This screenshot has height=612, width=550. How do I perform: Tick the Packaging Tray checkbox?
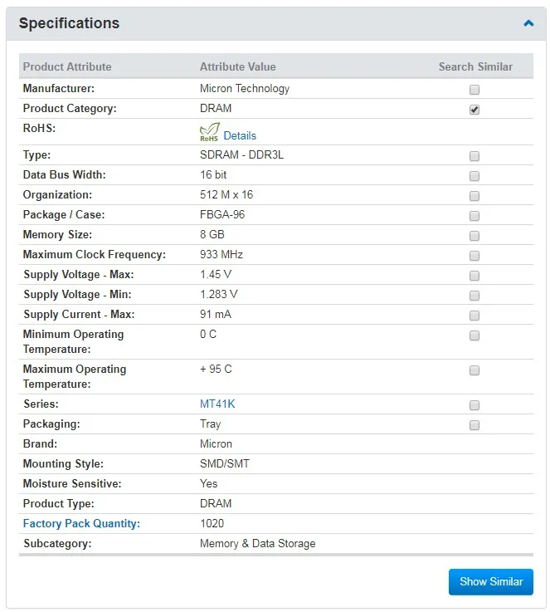click(475, 425)
